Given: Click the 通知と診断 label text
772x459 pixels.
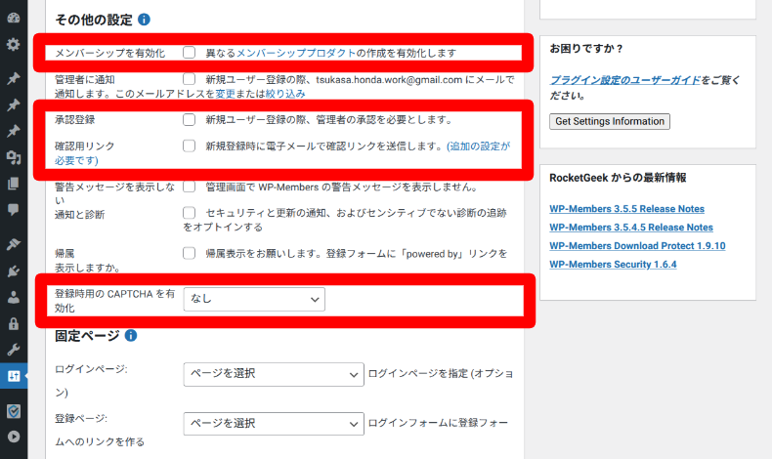Looking at the screenshot, I should 80,215.
